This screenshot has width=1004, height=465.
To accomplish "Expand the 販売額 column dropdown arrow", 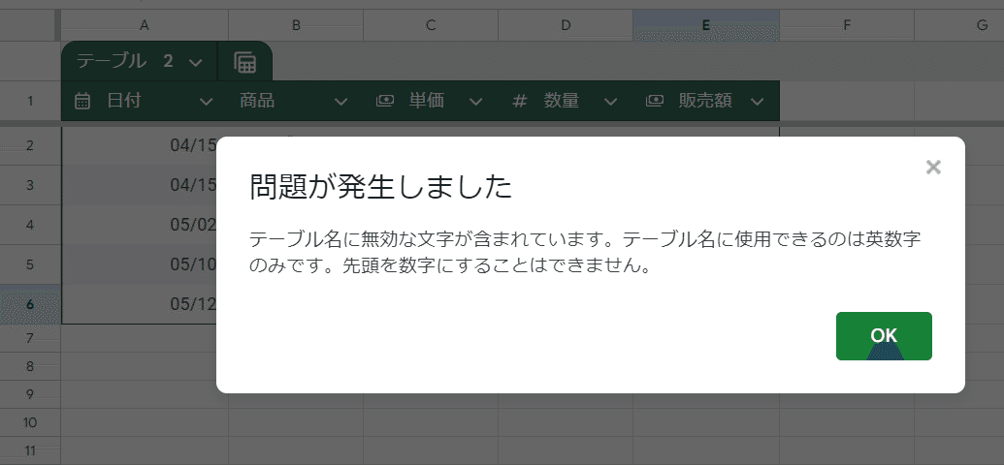I will point(758,101).
